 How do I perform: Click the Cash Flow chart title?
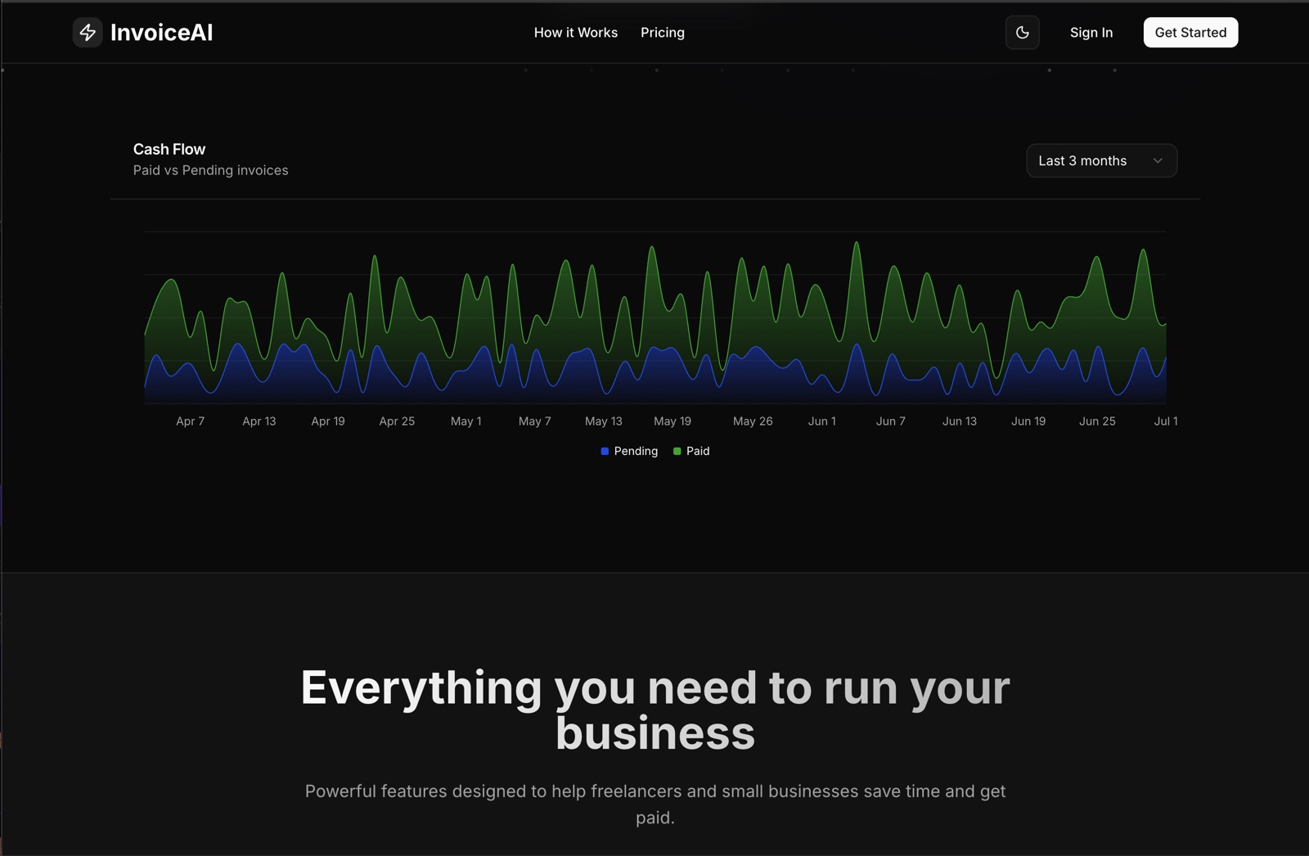pyautogui.click(x=169, y=149)
